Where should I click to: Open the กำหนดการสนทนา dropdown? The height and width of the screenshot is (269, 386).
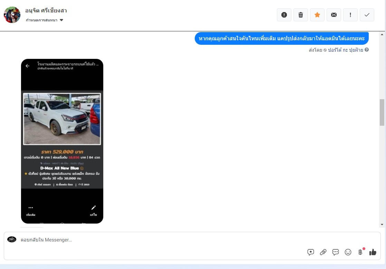[x=45, y=20]
